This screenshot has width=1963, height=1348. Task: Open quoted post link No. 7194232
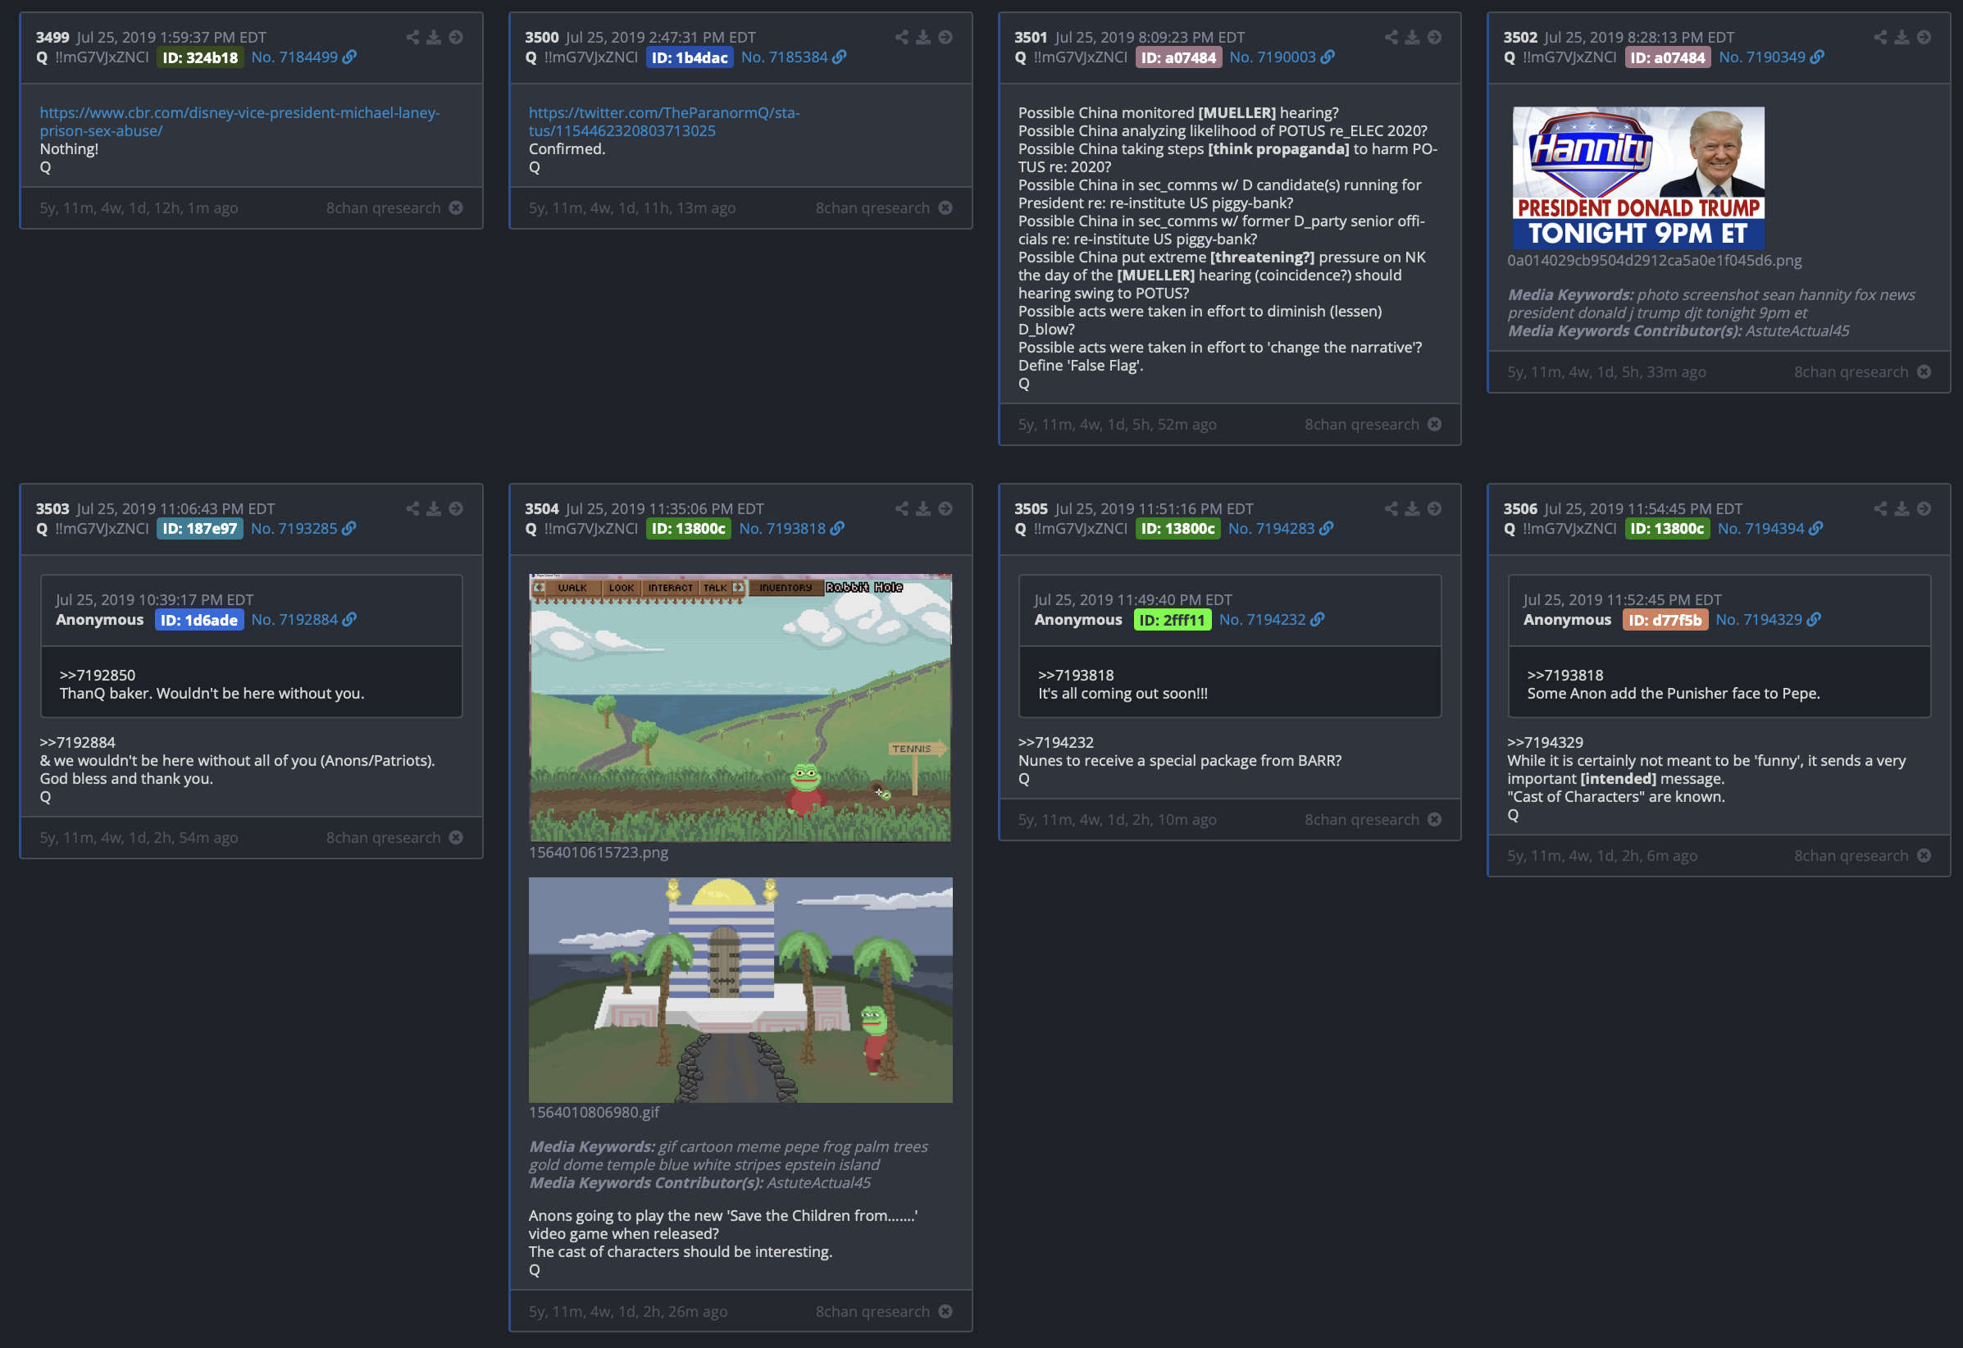[1271, 620]
